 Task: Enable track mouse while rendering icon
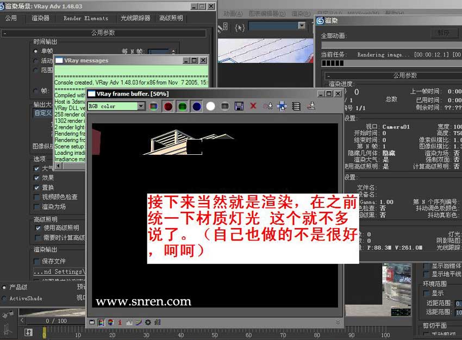tap(282, 106)
